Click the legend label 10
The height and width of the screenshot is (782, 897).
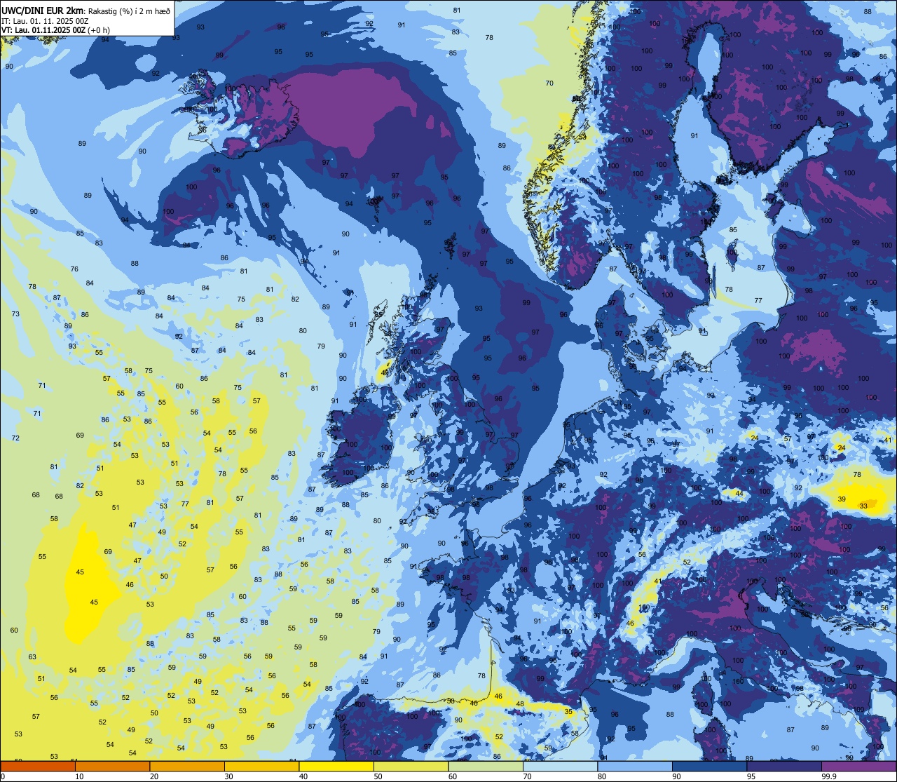pos(79,776)
